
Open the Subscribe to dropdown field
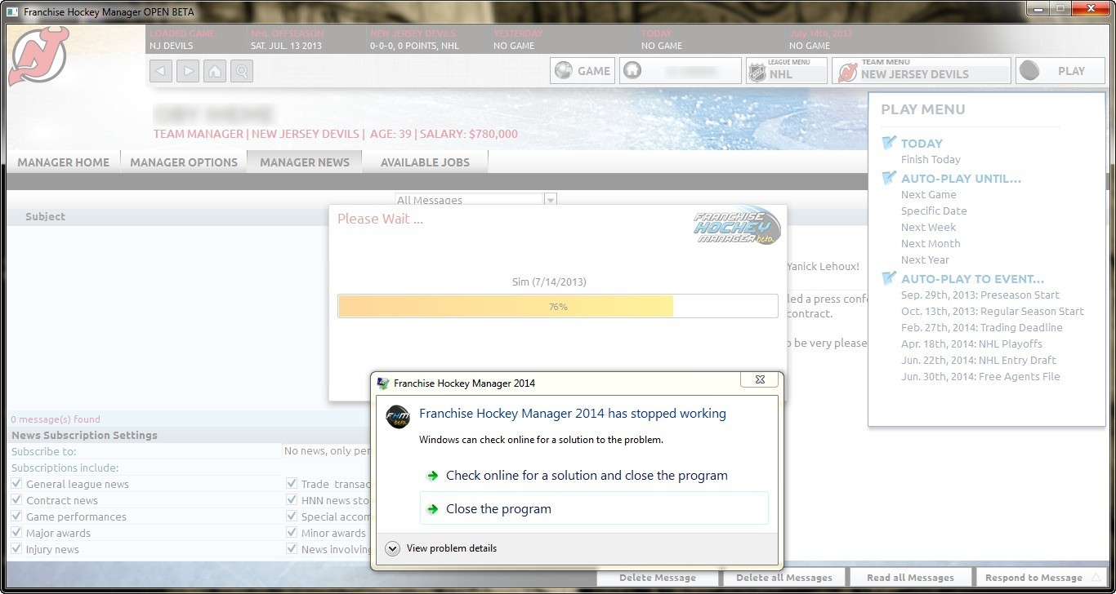tap(326, 451)
